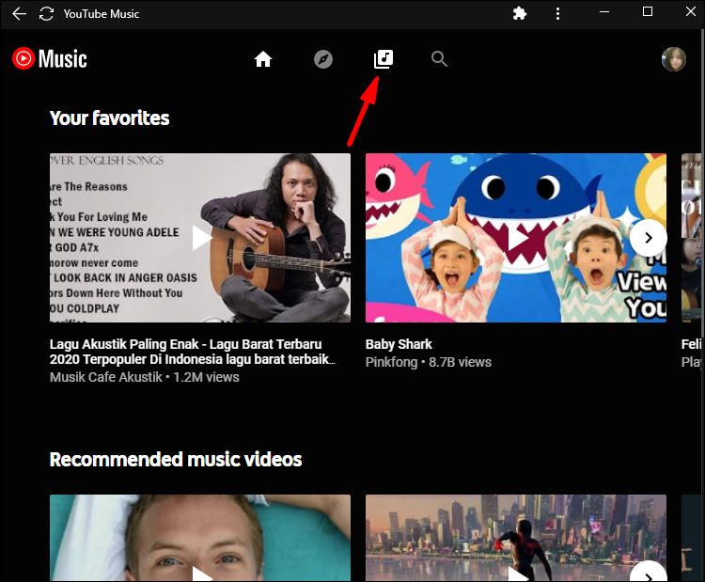Click the Your favorites heading
This screenshot has width=705, height=582.
click(109, 118)
